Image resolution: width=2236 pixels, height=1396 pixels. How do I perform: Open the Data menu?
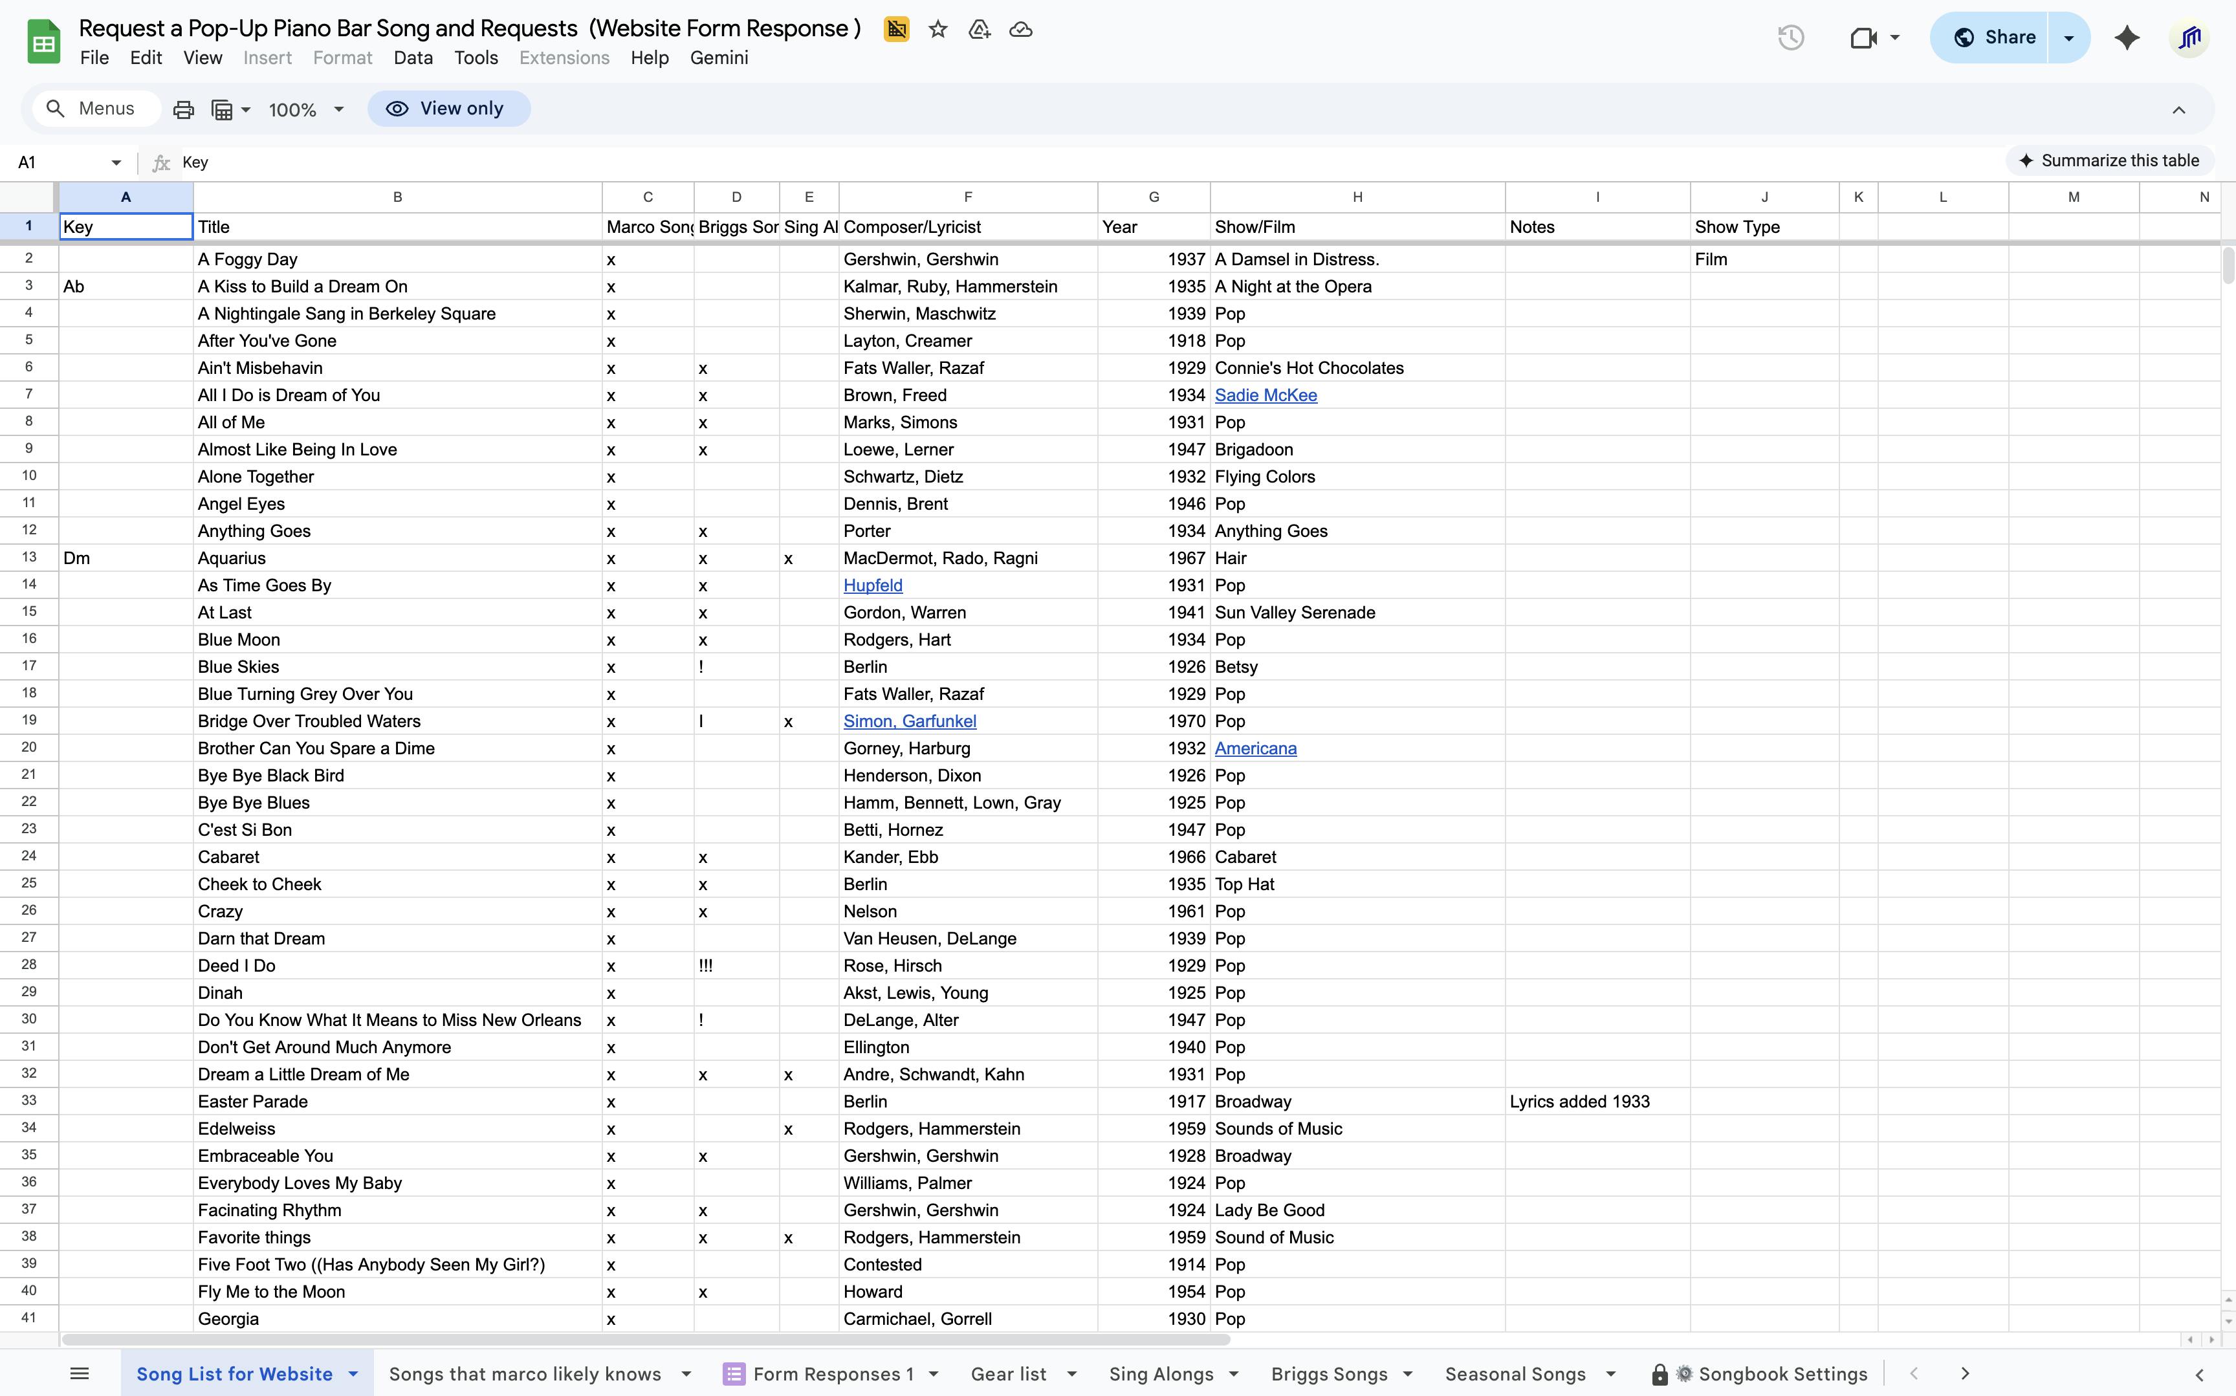pyautogui.click(x=413, y=57)
